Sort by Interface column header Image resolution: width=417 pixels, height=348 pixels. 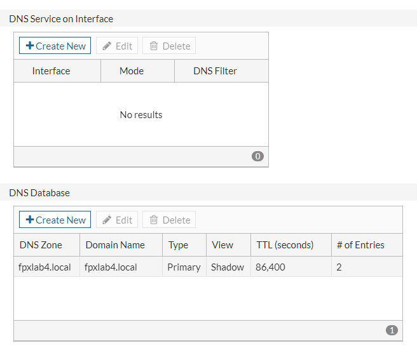pos(51,71)
